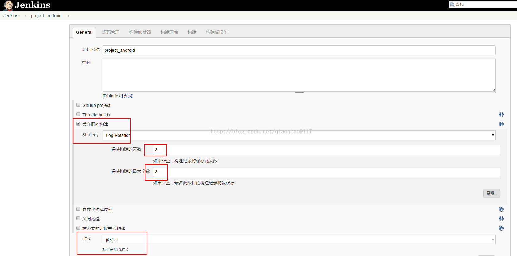Image resolution: width=517 pixels, height=256 pixels.
Task: Open help for 关闭构建
Action: (x=501, y=219)
